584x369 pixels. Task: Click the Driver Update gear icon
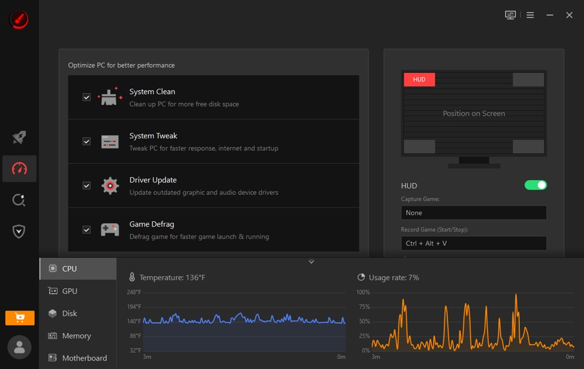pos(110,185)
